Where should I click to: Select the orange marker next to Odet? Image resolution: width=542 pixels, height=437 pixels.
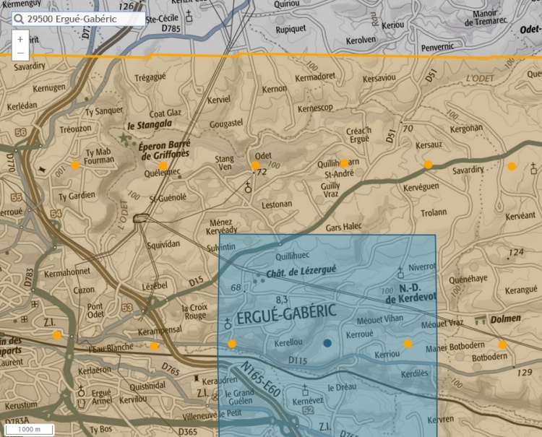pos(255,165)
